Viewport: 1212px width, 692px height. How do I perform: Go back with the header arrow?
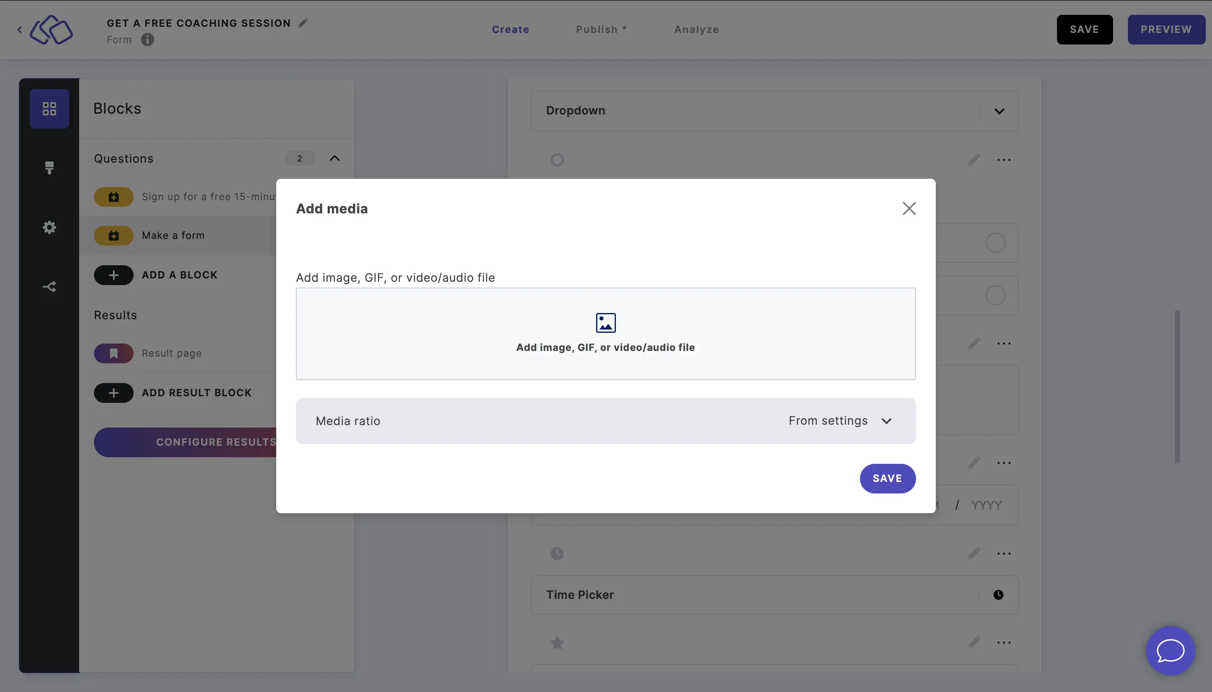click(x=19, y=30)
